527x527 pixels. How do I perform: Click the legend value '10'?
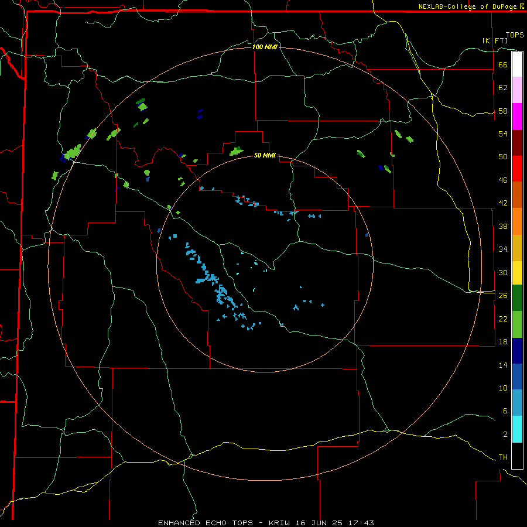pos(503,388)
